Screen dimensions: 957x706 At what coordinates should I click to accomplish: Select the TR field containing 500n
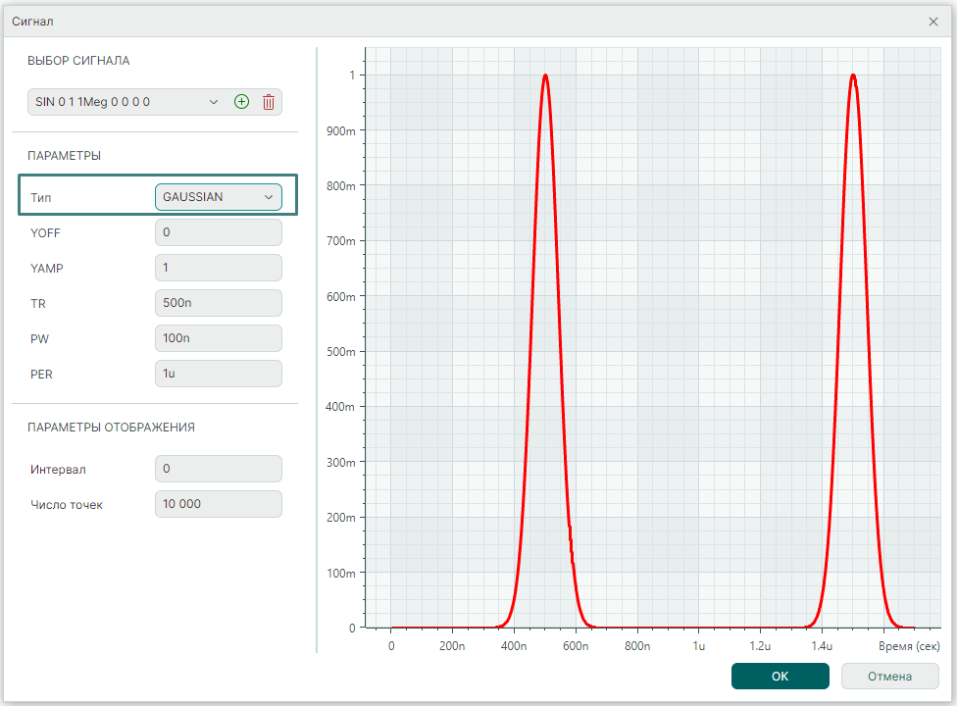pyautogui.click(x=218, y=303)
